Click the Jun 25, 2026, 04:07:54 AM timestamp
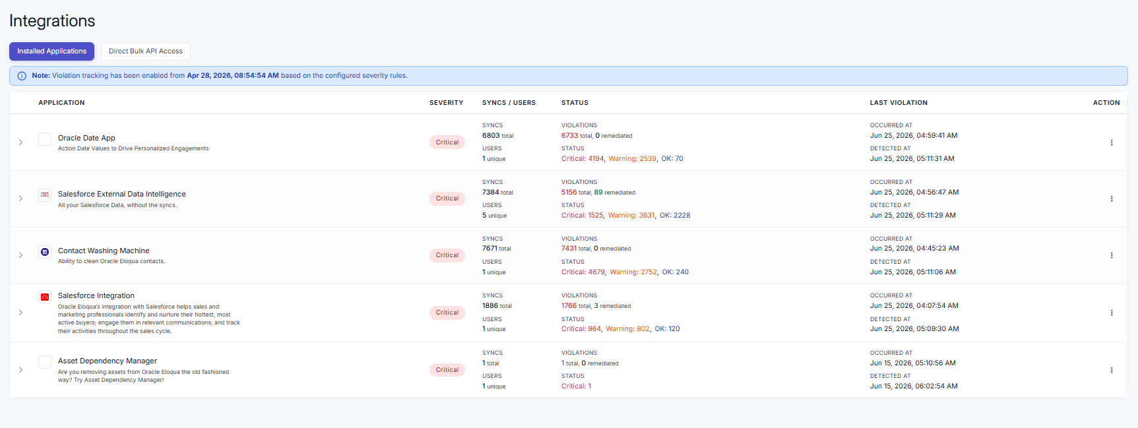 914,306
